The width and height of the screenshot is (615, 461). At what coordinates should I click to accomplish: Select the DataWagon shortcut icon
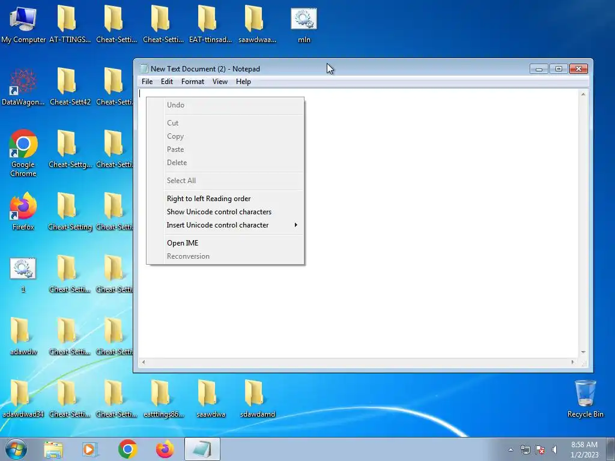[x=23, y=87]
